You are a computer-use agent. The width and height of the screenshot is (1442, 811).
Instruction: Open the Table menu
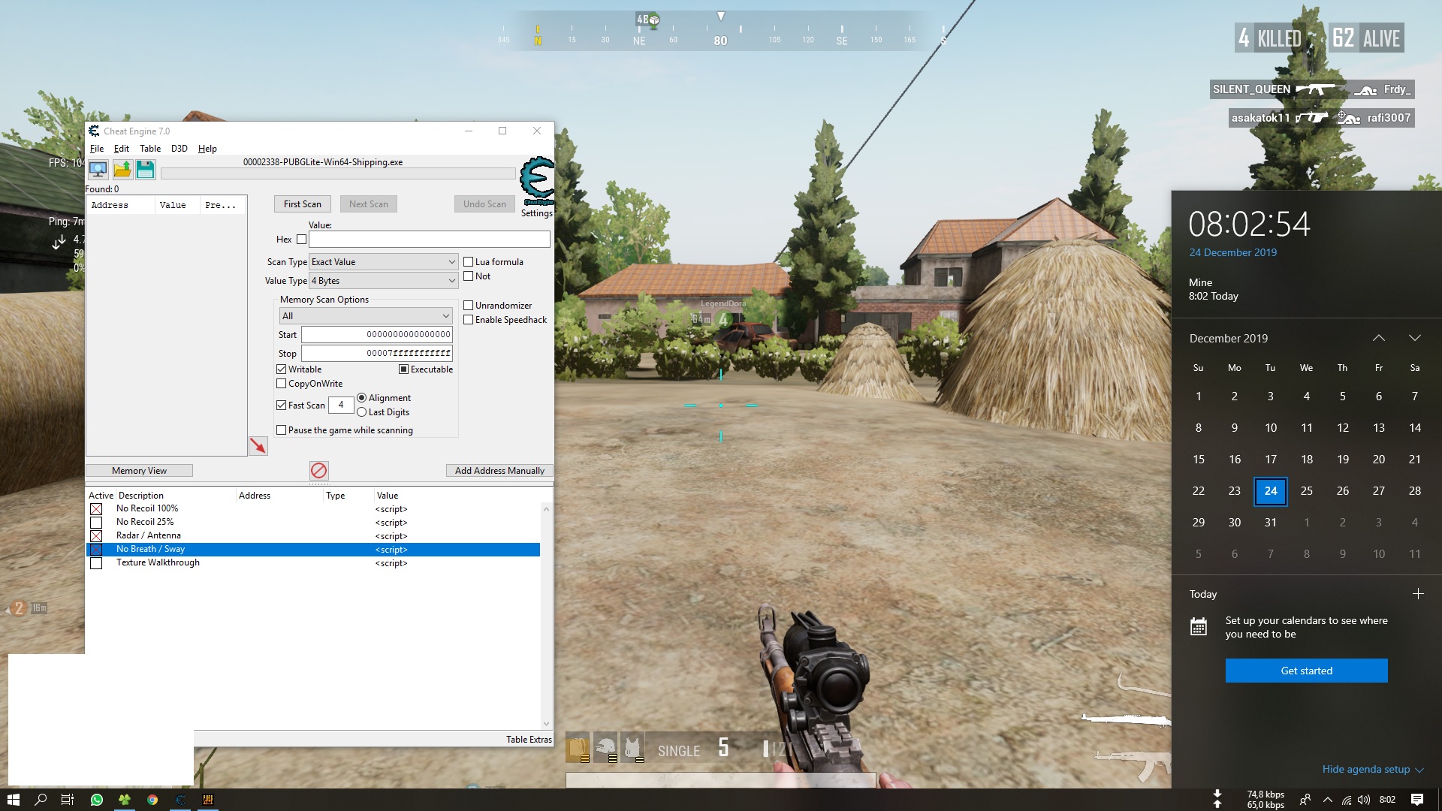pos(150,149)
